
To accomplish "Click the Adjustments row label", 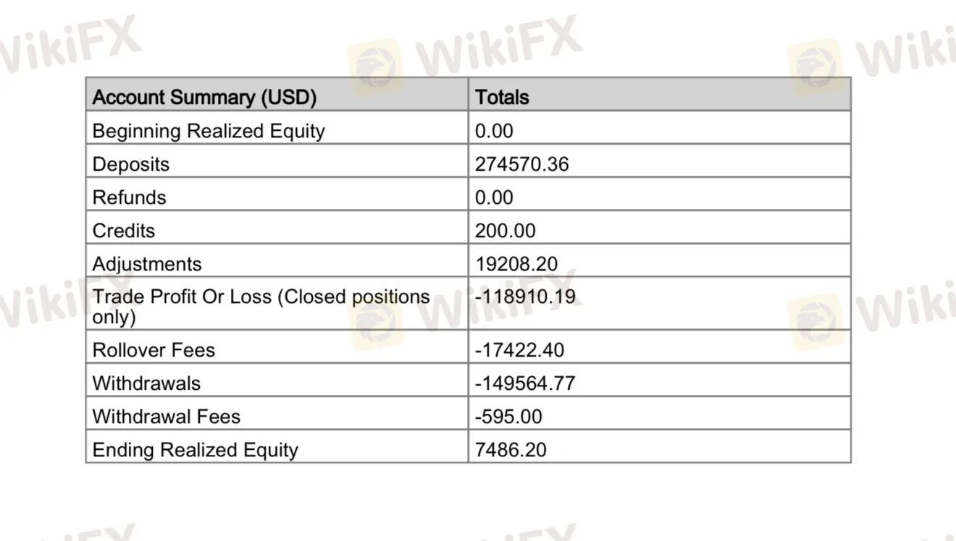I will click(x=147, y=264).
